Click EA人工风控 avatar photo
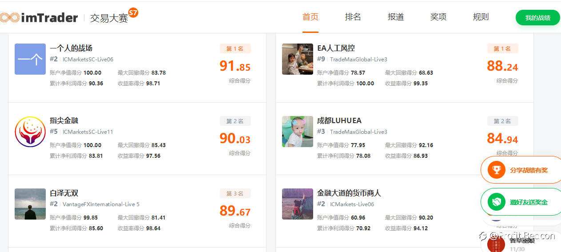 (x=298, y=59)
